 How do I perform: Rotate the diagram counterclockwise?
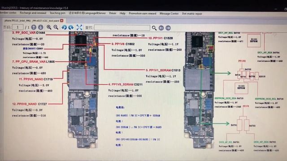click(64, 27)
